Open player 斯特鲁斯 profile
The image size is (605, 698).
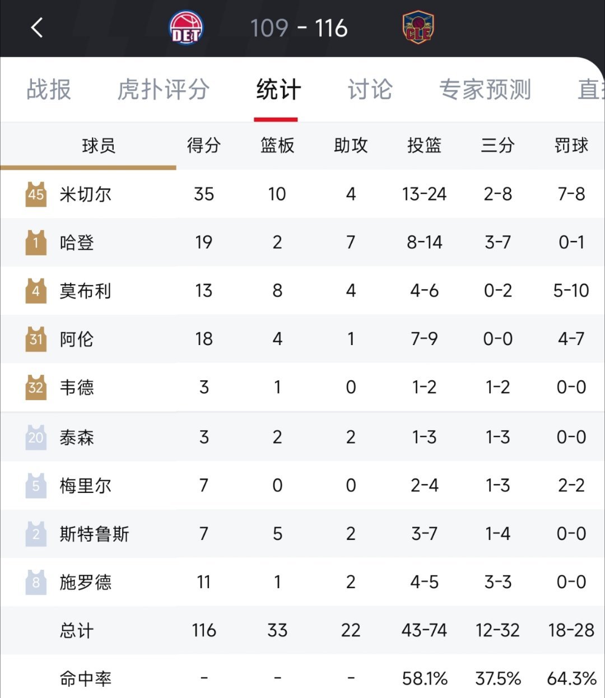tap(94, 534)
